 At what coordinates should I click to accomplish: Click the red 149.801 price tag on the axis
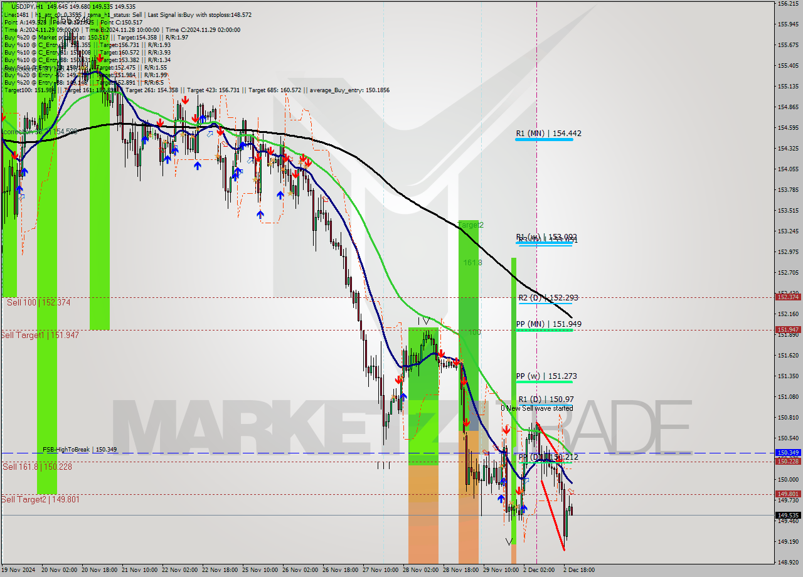click(x=787, y=494)
